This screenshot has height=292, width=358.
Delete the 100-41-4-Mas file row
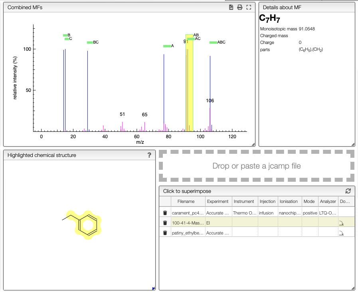tap(165, 223)
